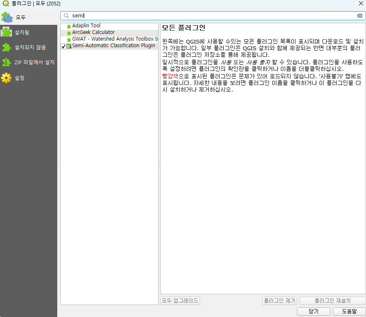This screenshot has width=366, height=317.
Task: Click 닫기 (Close) button
Action: 313,312
